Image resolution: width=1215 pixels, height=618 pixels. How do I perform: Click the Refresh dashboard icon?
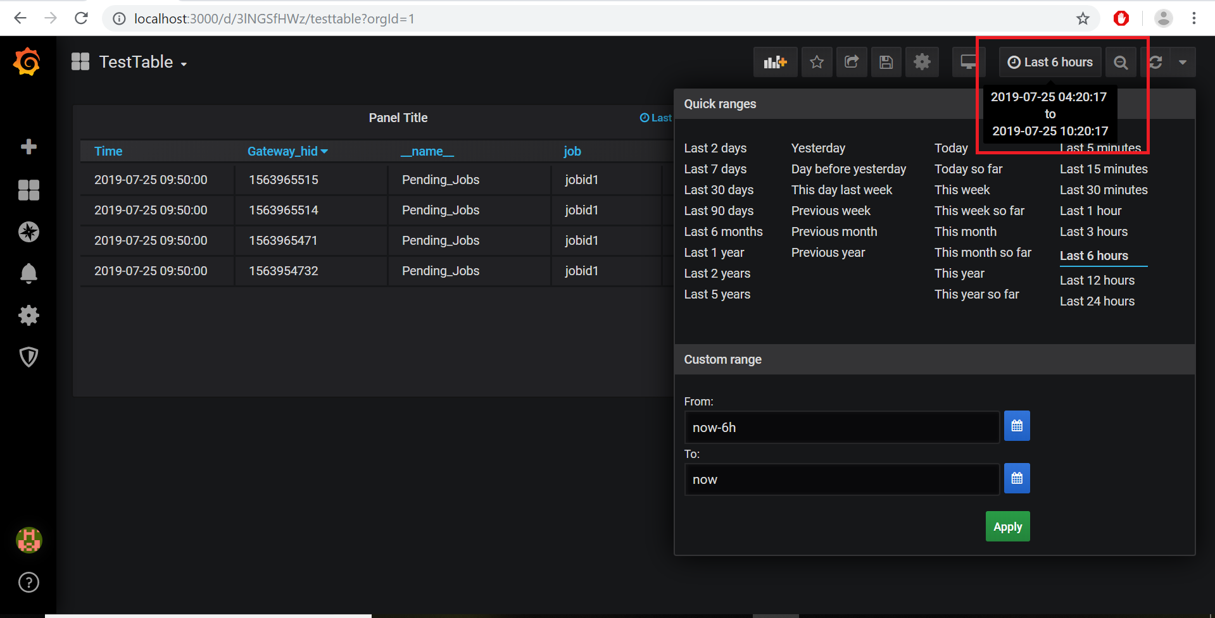[1155, 62]
